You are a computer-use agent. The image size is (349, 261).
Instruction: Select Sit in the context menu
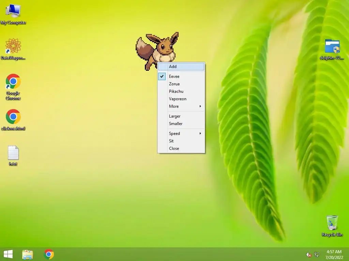coord(181,141)
